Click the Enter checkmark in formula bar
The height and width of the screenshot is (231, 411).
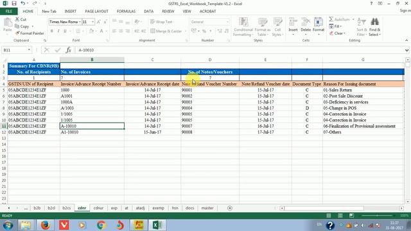(x=58, y=50)
